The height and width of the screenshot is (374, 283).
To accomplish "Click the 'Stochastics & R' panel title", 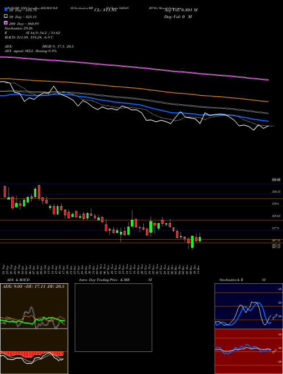I will (231, 280).
